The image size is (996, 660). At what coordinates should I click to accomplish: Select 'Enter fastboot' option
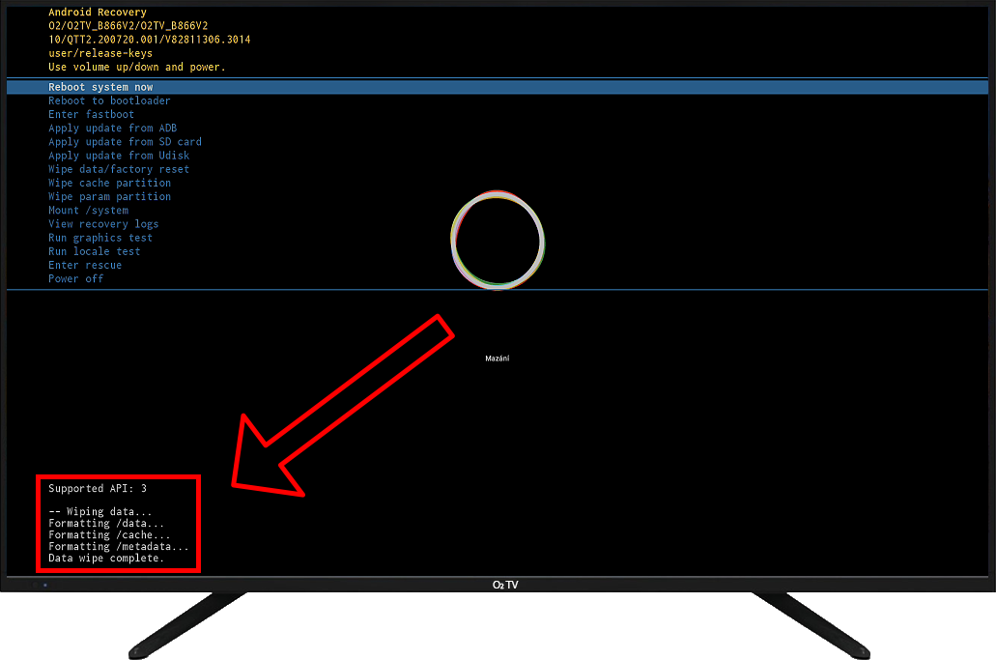coord(91,114)
